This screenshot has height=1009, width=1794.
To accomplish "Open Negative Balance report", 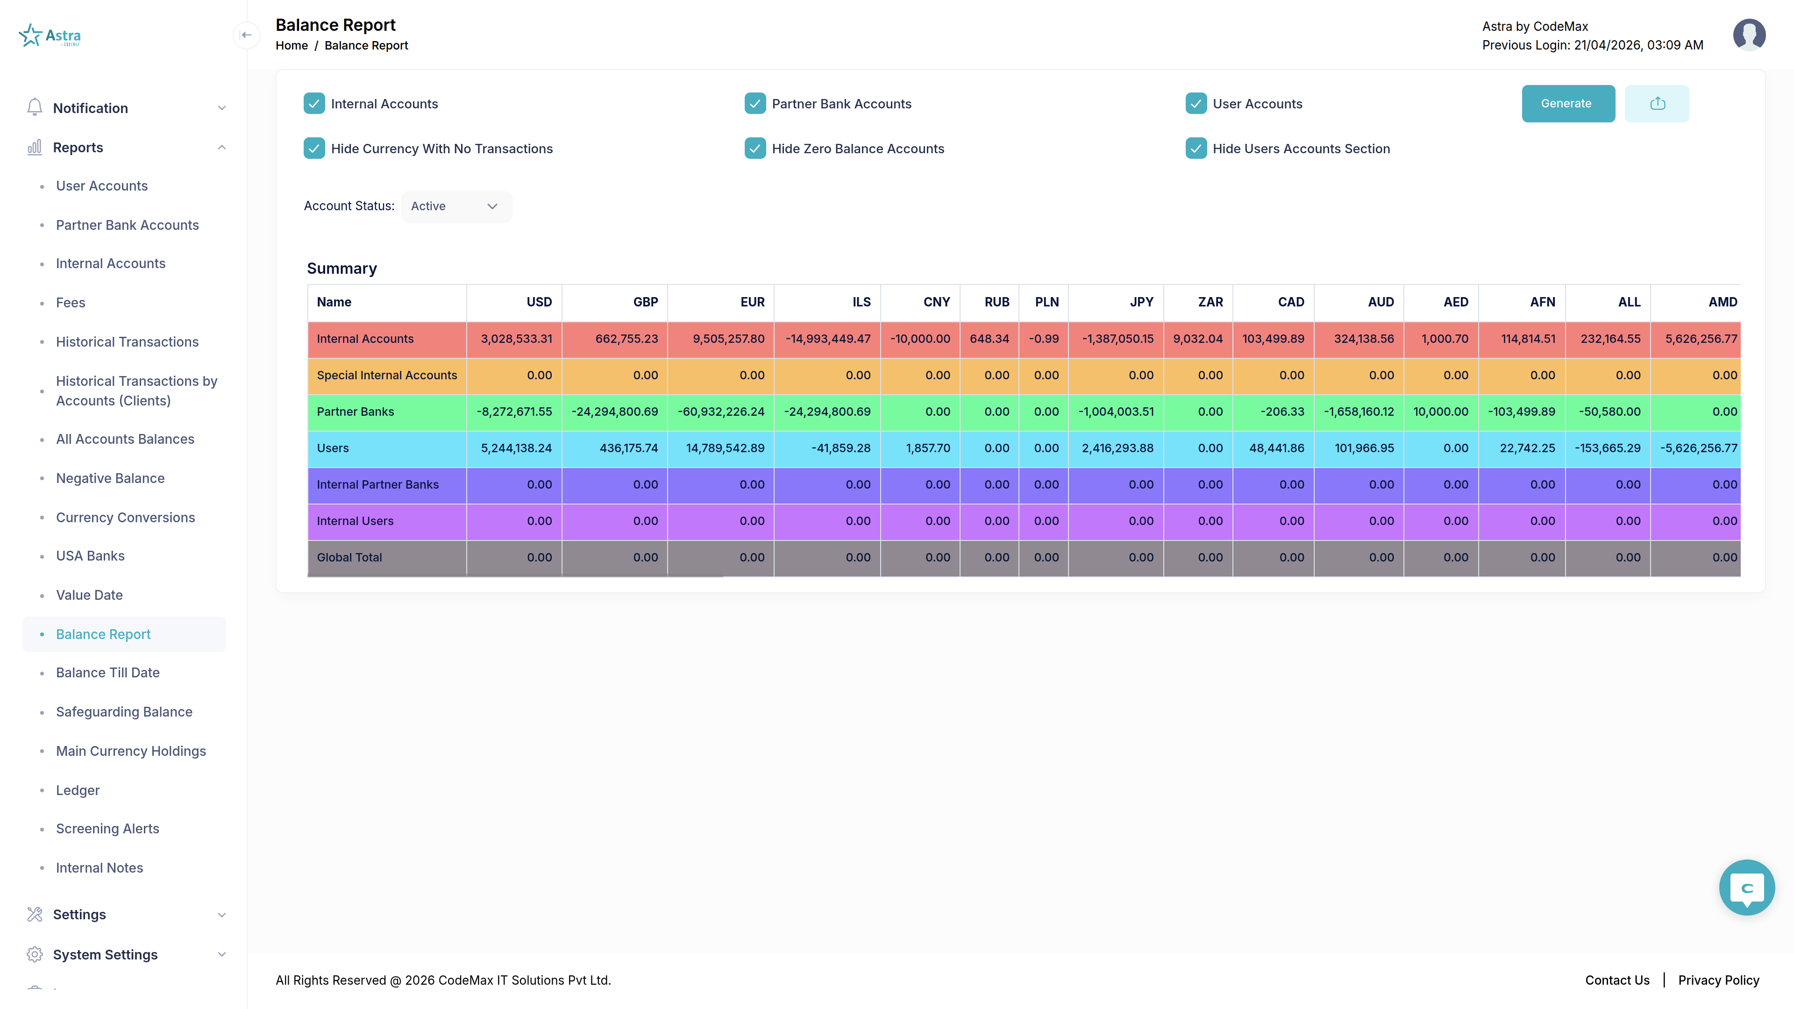I will point(110,478).
